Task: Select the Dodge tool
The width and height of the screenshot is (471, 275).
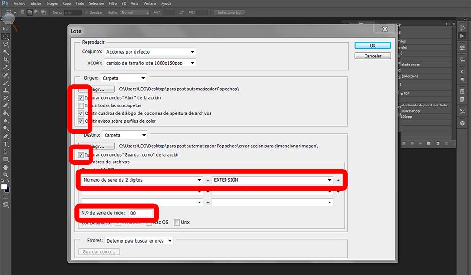Action: (x=6, y=129)
